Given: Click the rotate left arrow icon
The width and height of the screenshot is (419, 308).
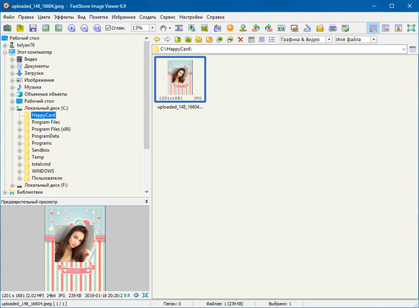Looking at the screenshot, I should coord(255,28).
